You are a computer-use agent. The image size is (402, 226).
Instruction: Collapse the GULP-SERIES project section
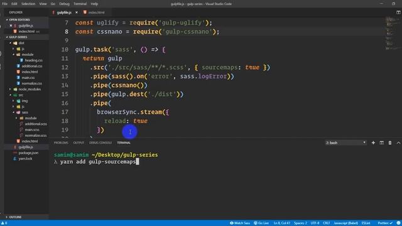(x=18, y=37)
